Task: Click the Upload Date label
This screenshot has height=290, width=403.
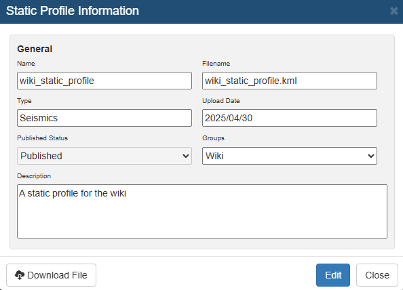Action: 221,100
